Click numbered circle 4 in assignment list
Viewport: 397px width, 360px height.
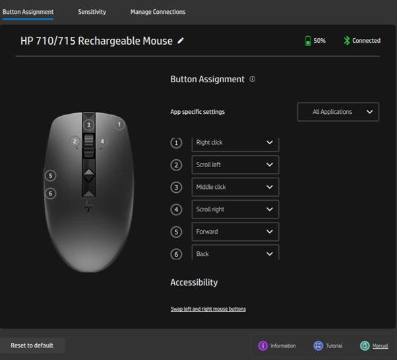tap(176, 210)
